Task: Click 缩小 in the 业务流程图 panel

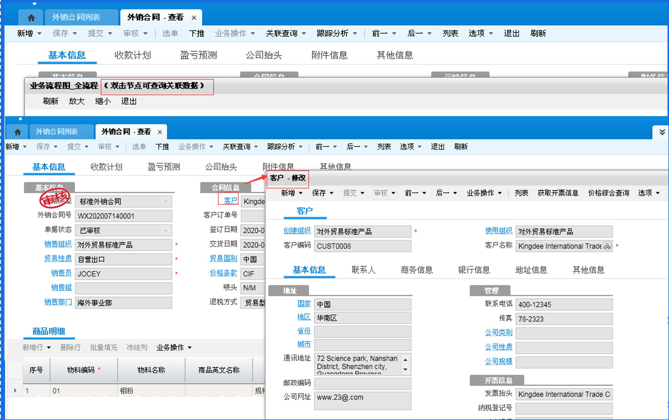Action: pos(103,101)
